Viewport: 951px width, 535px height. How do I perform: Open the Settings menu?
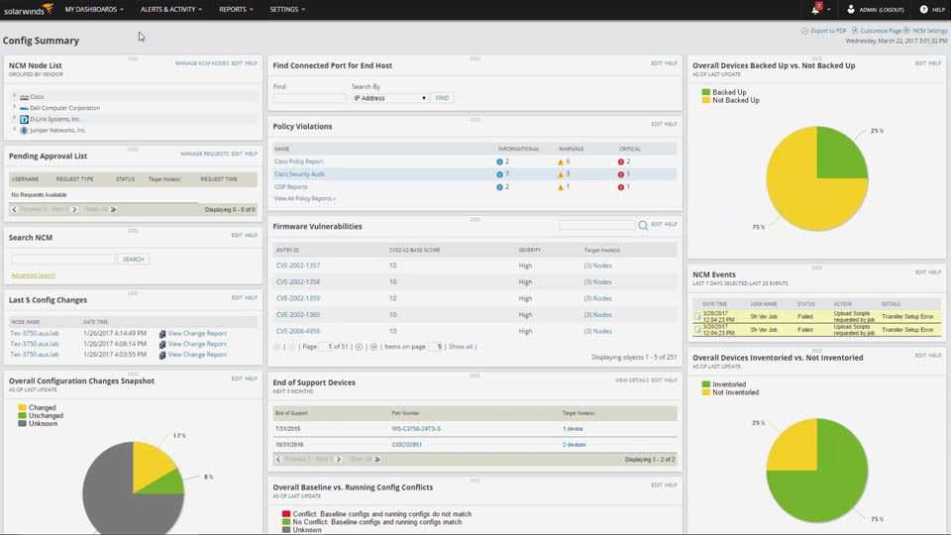click(287, 9)
